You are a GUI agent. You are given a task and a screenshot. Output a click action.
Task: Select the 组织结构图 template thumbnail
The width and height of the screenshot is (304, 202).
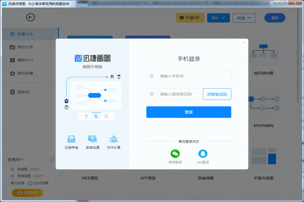(263, 52)
